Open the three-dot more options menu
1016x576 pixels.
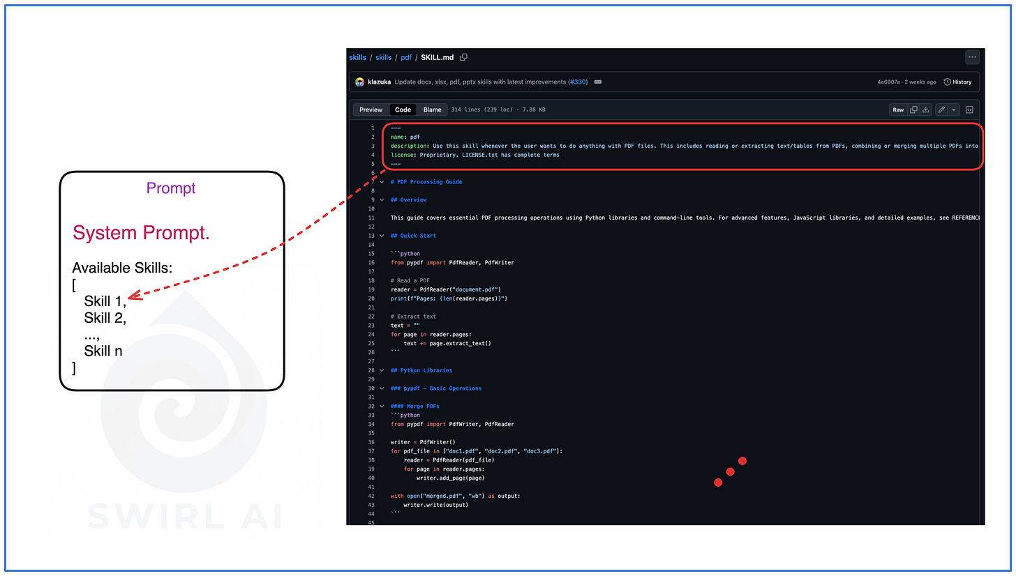(972, 57)
